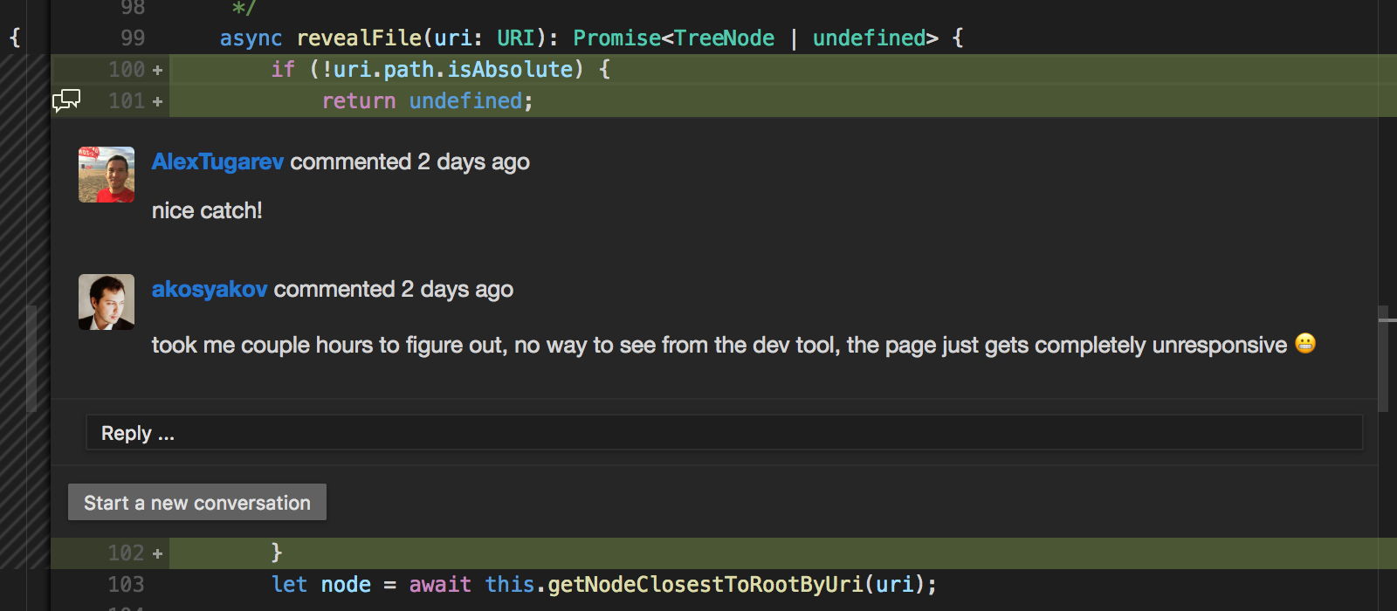1397x611 pixels.
Task: Click 'return undefined;' code on line 101
Action: (x=428, y=101)
